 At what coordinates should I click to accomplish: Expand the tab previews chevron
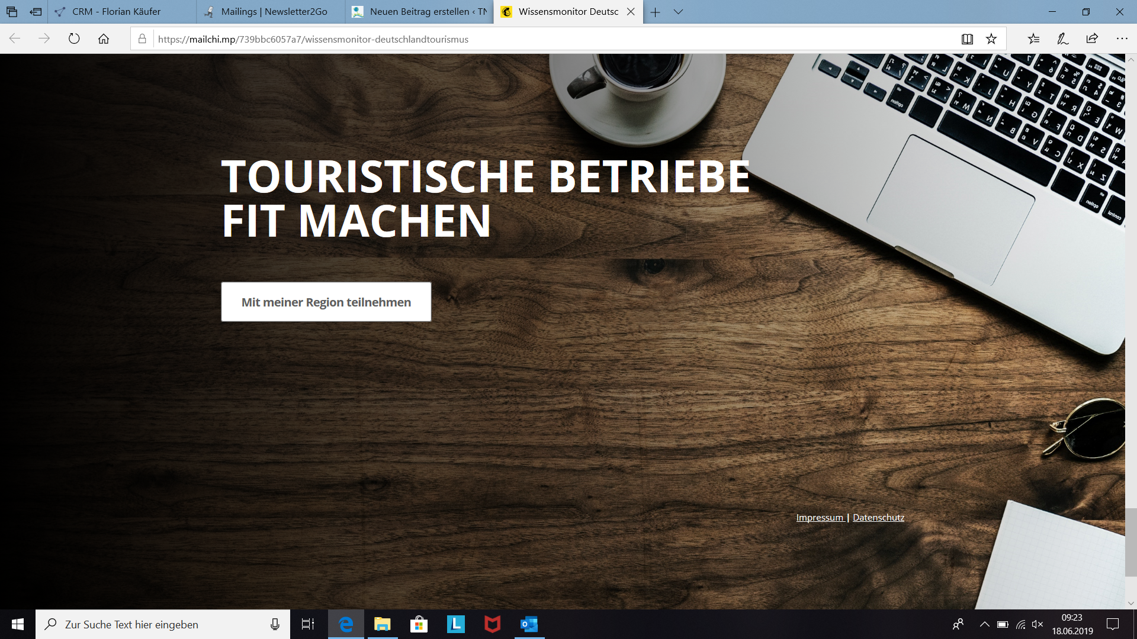(679, 12)
